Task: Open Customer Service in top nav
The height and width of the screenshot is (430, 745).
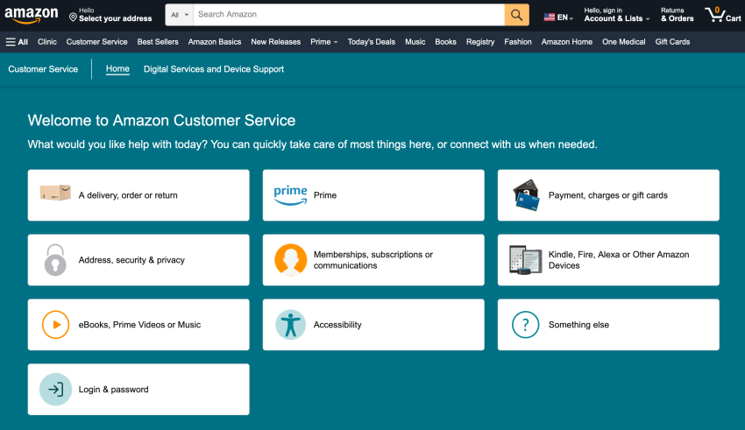Action: (97, 42)
